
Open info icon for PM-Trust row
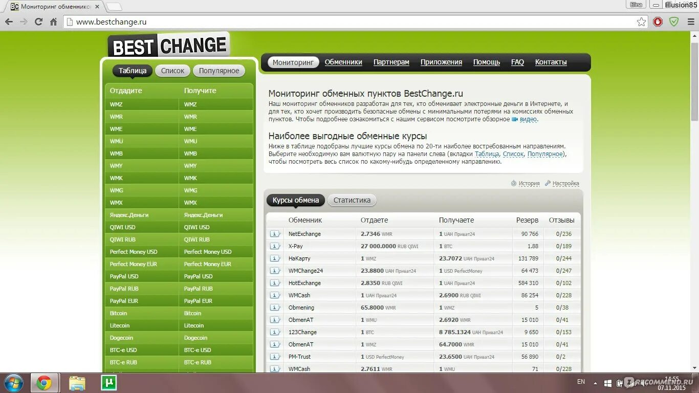pos(275,357)
